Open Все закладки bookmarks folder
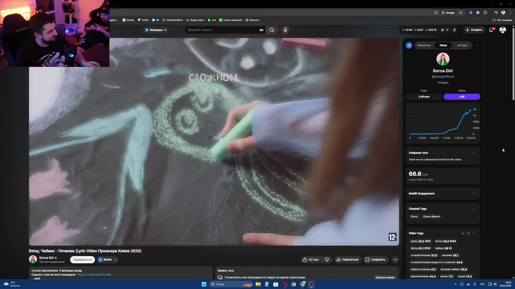The width and height of the screenshot is (515, 289). click(503, 20)
